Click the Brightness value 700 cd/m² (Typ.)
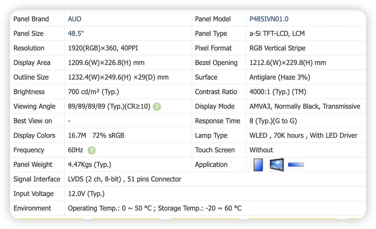376x229 pixels. [94, 92]
